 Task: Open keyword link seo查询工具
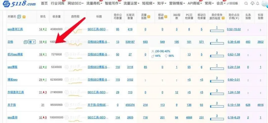point(15,29)
